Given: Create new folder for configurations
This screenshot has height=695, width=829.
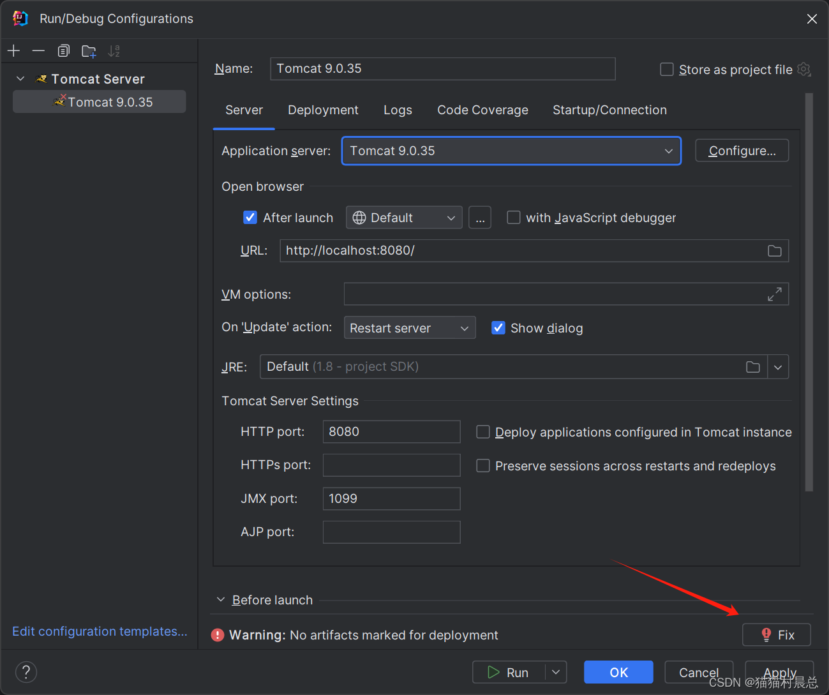Looking at the screenshot, I should (x=89, y=50).
